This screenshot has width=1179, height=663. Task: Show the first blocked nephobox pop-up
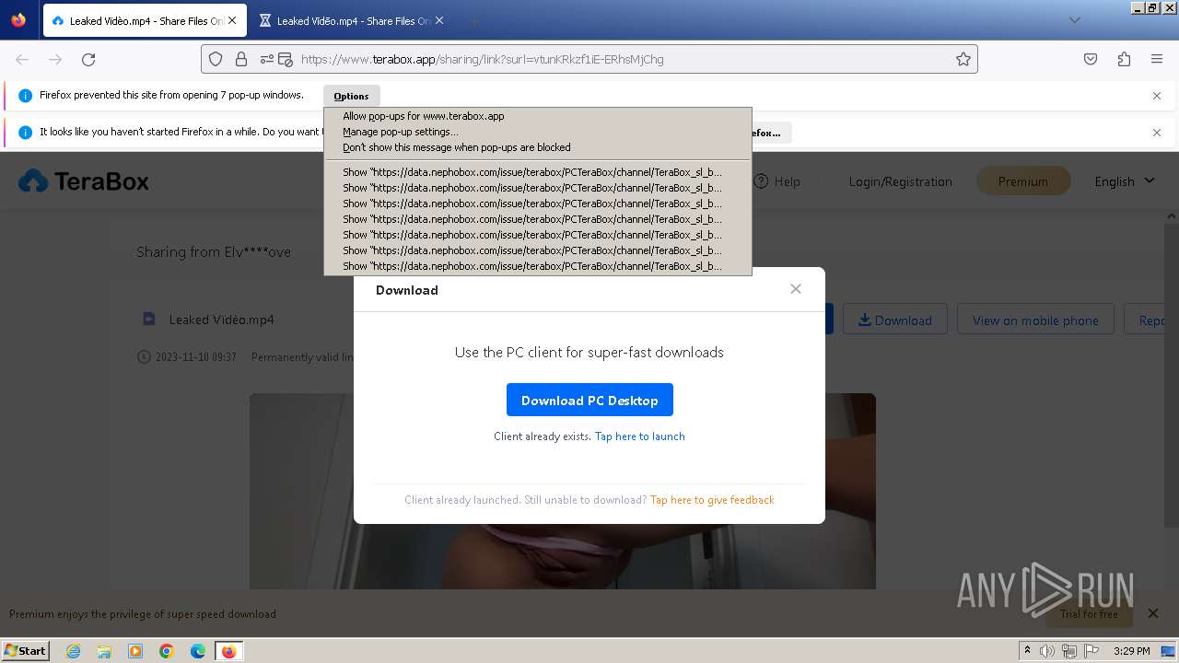click(x=538, y=172)
